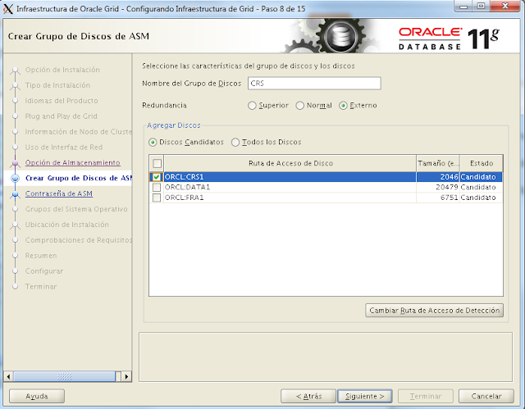Screen dimensions: 525x409
Task: Minimize the installer window
Action: pos(463,7)
